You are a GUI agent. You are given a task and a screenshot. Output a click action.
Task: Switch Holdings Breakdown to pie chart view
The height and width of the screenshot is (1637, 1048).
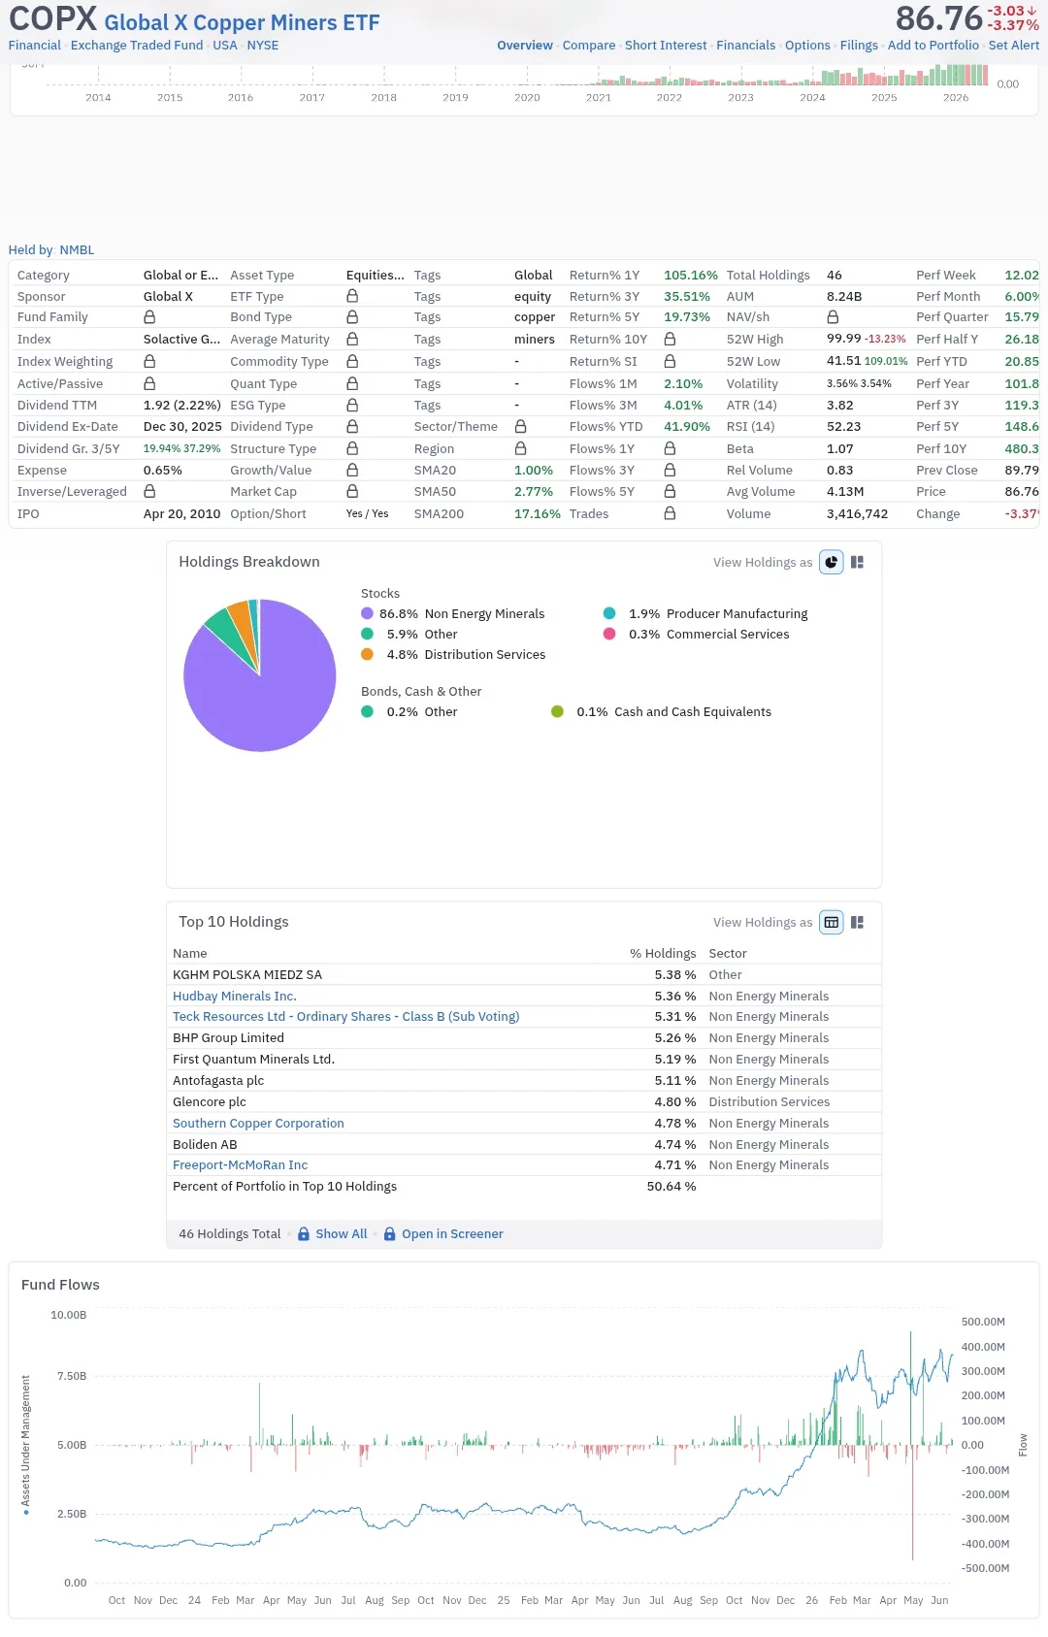tap(832, 562)
